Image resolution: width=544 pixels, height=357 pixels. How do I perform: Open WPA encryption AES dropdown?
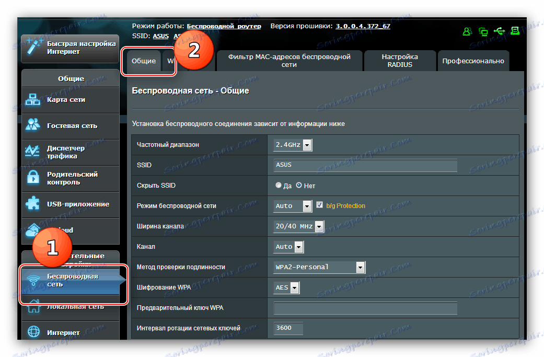click(x=286, y=287)
